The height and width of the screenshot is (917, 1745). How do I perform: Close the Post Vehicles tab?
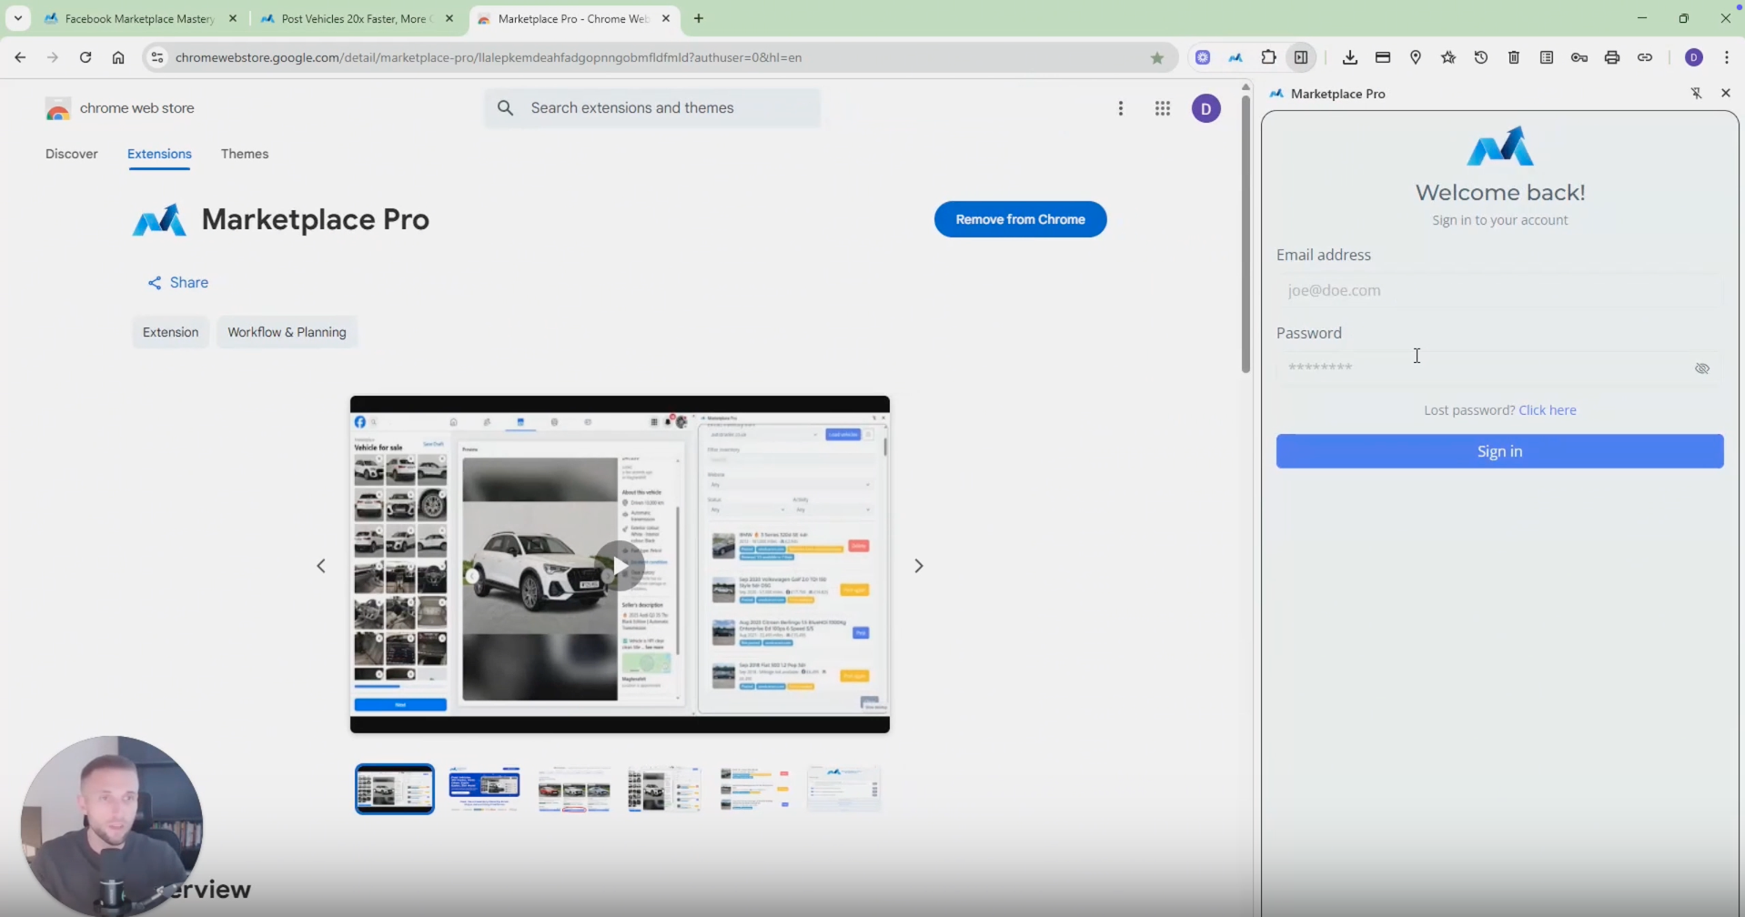point(449,18)
